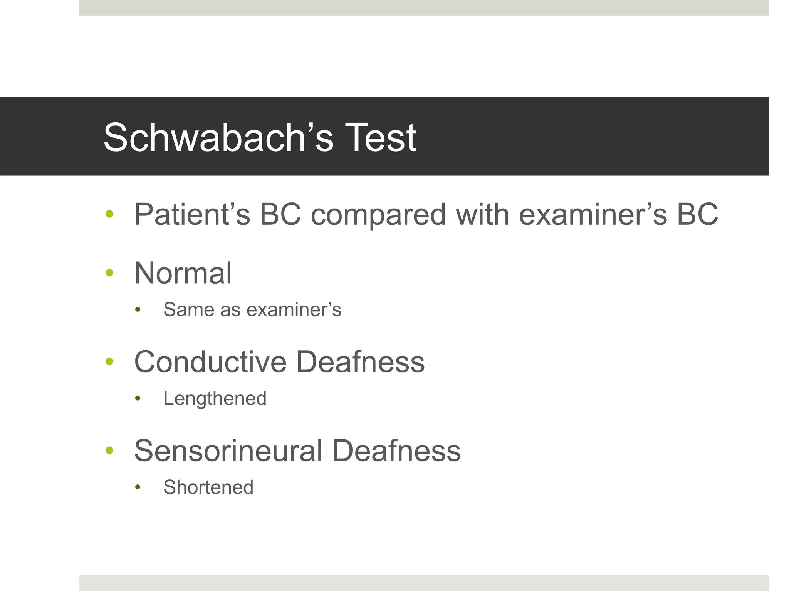789x591 pixels.
Task: Click the "Schwabach's Test" slide title
Action: coord(260,137)
